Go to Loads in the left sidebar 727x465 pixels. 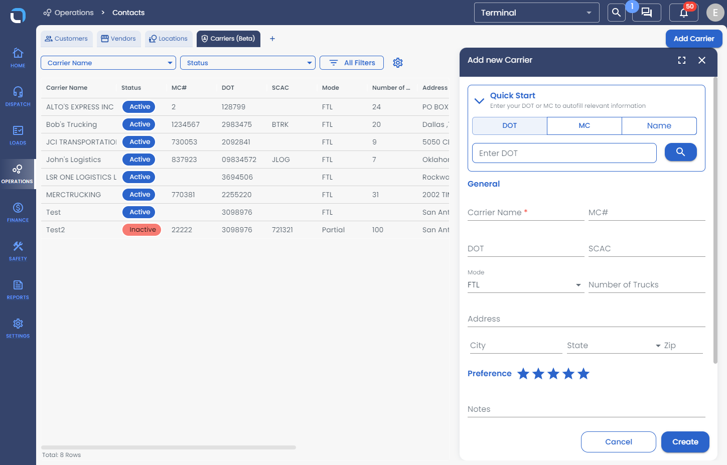18,135
